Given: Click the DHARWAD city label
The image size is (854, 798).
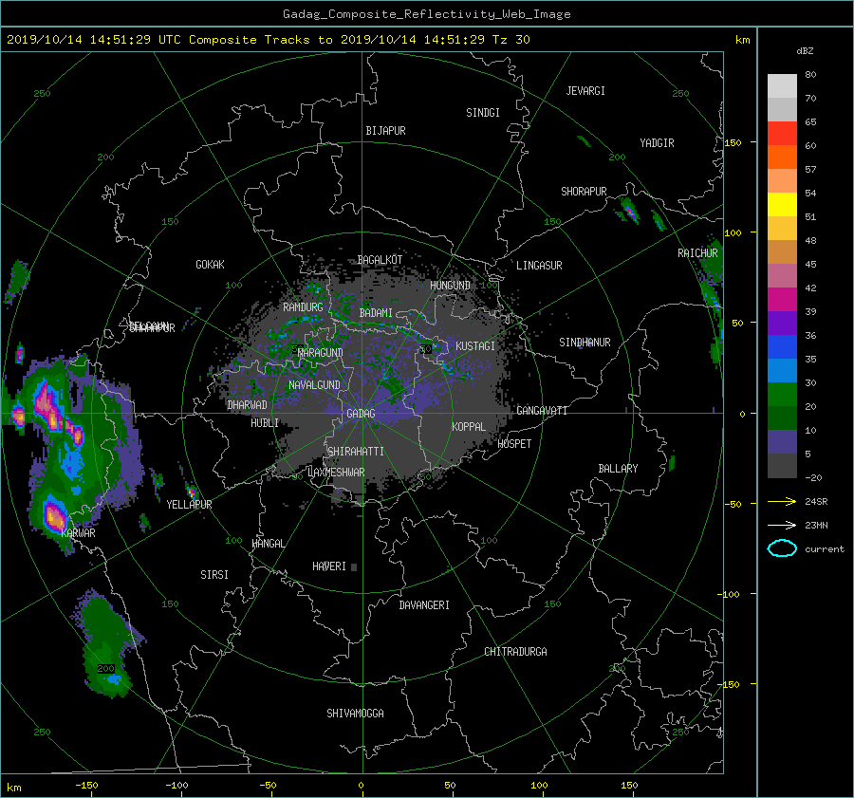Looking at the screenshot, I should [x=248, y=405].
